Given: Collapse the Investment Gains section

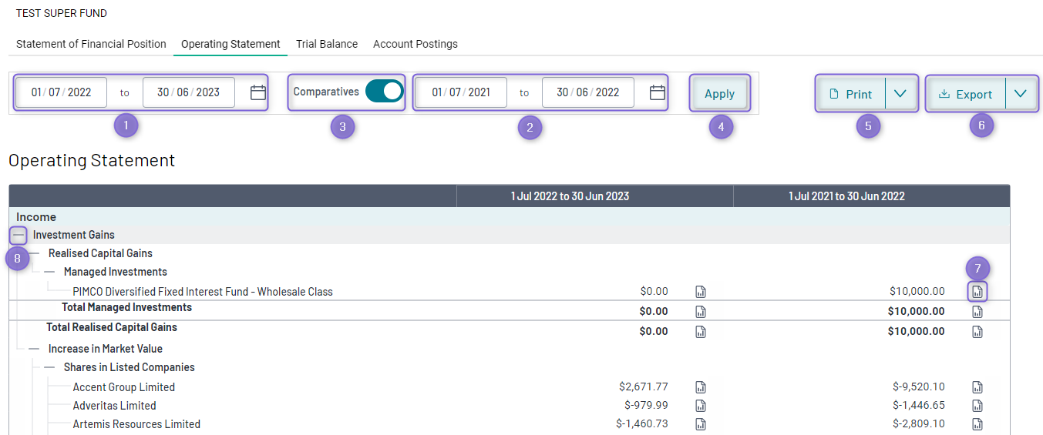Looking at the screenshot, I should (x=19, y=235).
